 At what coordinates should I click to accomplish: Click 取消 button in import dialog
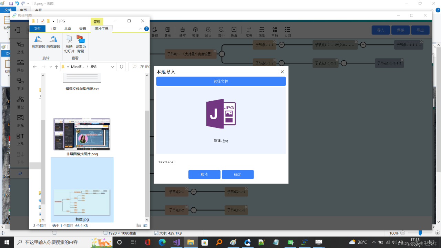click(x=204, y=175)
